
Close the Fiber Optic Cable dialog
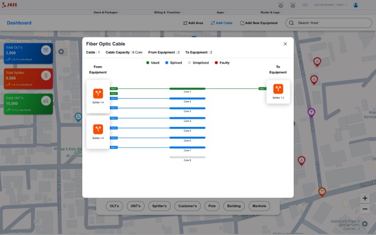pos(285,44)
